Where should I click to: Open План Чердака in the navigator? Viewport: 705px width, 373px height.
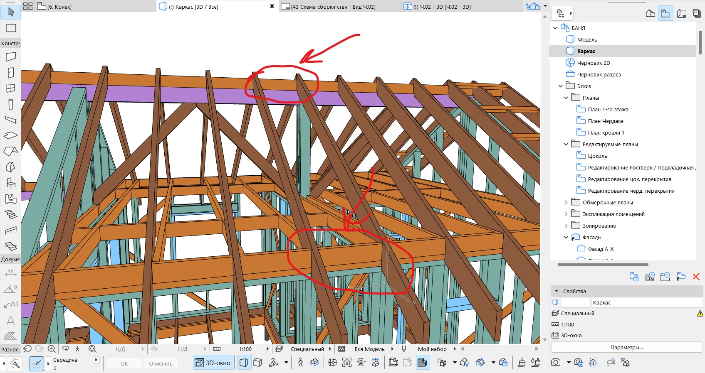[x=605, y=121]
